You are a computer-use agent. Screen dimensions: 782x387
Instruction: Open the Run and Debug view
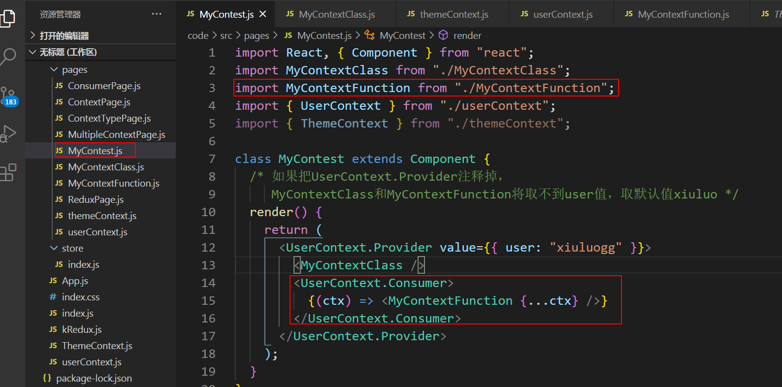point(8,133)
